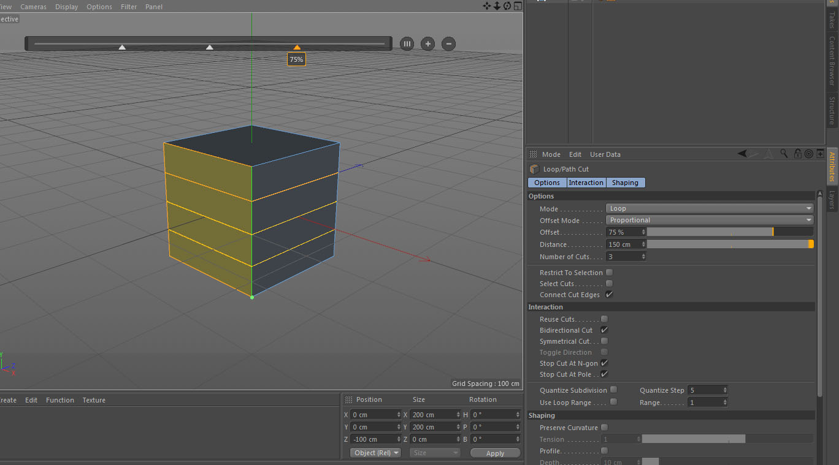Click the viewport rotate camera icon
Viewport: 839px width, 465px height.
pos(507,6)
